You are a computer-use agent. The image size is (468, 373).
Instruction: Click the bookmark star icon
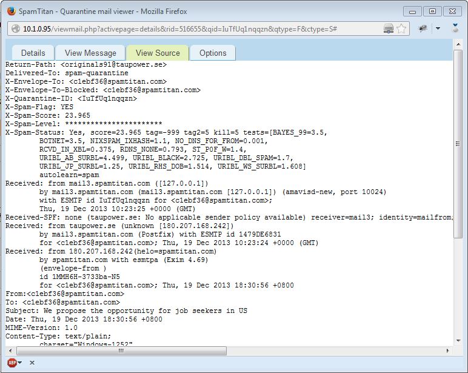click(x=401, y=29)
